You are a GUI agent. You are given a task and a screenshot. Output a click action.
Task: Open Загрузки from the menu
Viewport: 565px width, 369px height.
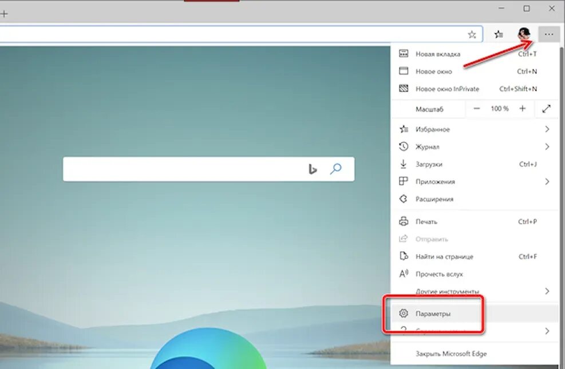[475, 164]
